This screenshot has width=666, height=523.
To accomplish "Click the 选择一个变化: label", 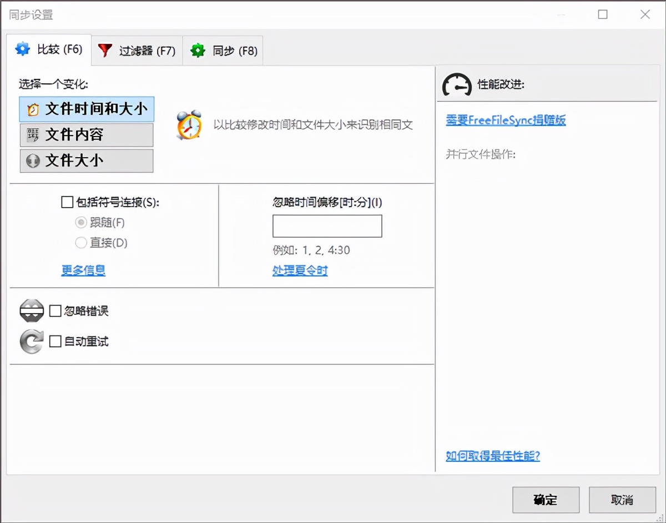I will pos(53,84).
